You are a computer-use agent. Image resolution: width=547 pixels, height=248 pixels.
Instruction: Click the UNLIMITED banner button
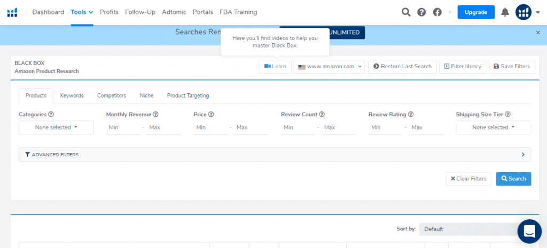click(347, 33)
